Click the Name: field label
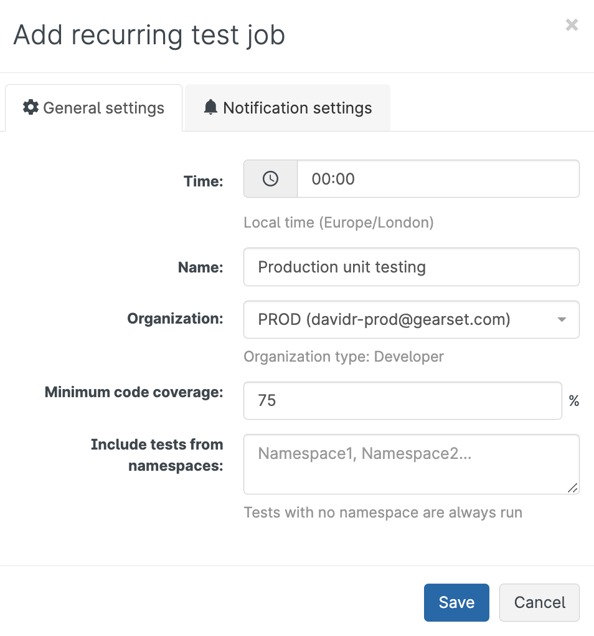594x636 pixels. tap(200, 267)
